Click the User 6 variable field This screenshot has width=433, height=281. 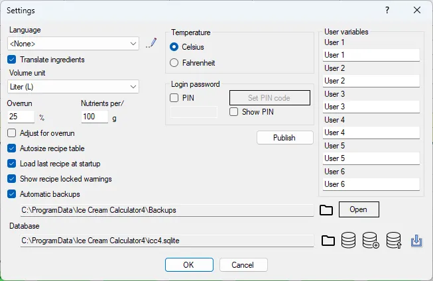click(371, 184)
